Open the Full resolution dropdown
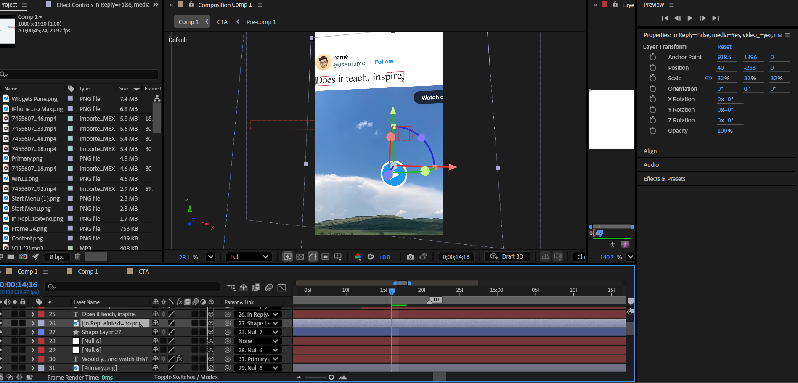This screenshot has height=383, width=798. (x=249, y=257)
